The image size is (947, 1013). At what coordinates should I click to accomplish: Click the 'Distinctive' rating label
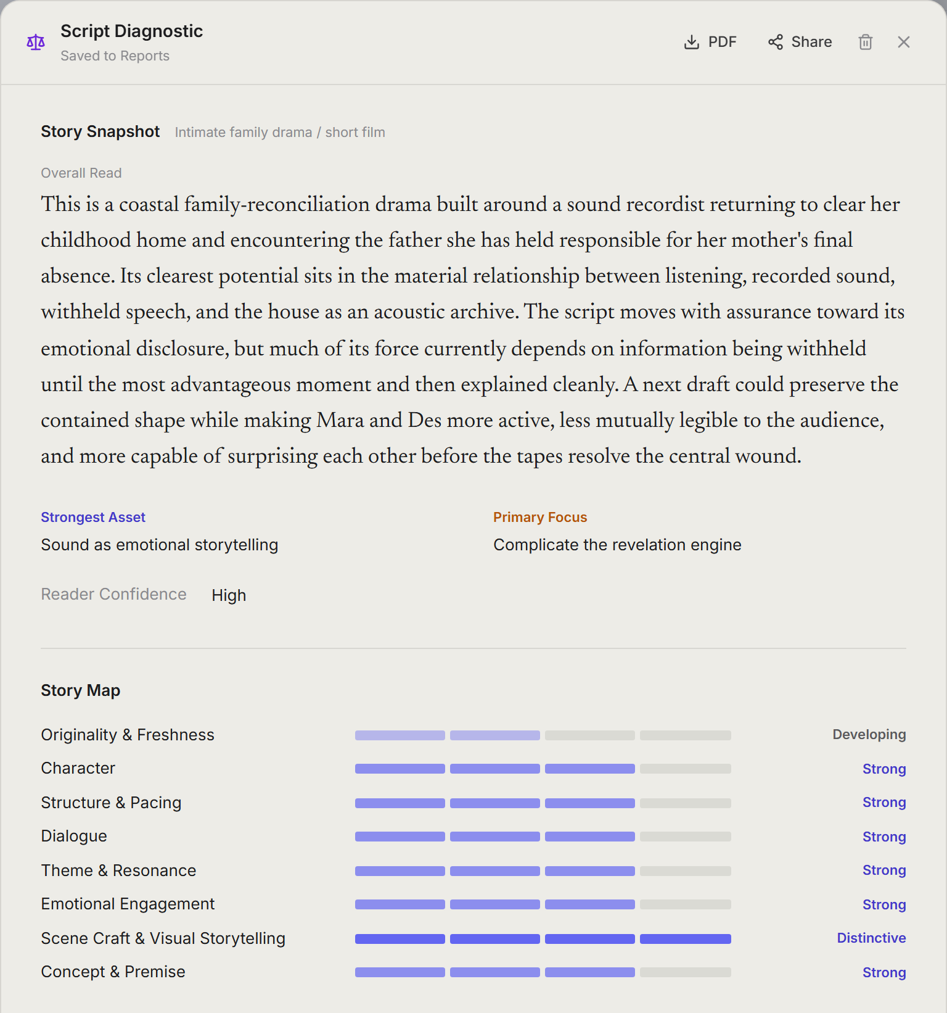click(x=871, y=938)
